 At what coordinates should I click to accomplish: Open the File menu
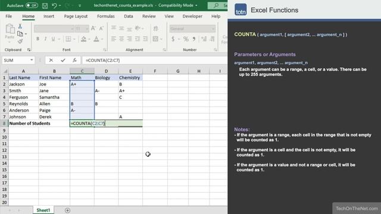point(9,16)
